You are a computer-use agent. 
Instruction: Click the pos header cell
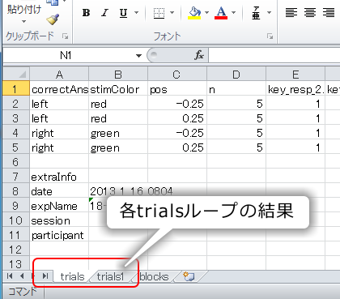click(x=177, y=89)
